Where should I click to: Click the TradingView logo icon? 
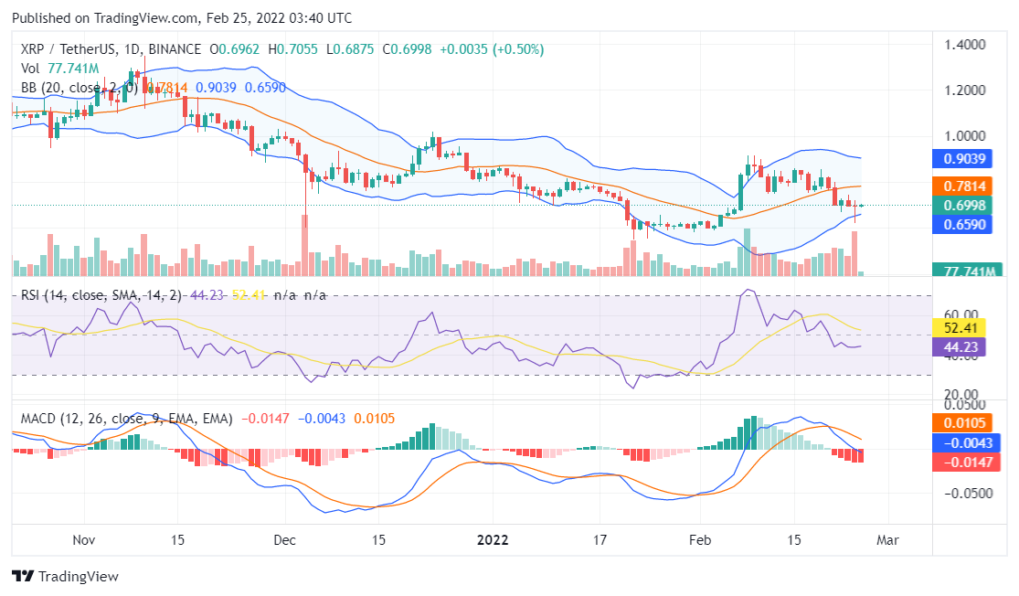click(23, 577)
